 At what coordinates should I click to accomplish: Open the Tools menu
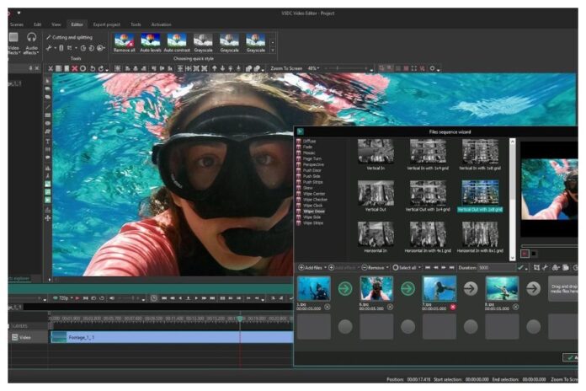136,24
